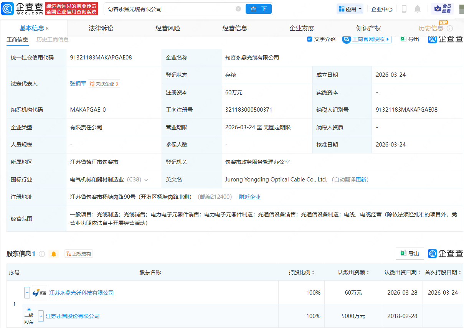Viewport: 464px width, 328px height.
Task: Click the blue 查一下 search button
Action: pyautogui.click(x=258, y=8)
